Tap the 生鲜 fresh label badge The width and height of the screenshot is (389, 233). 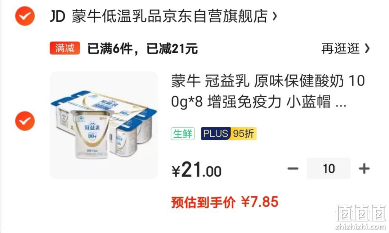click(183, 134)
